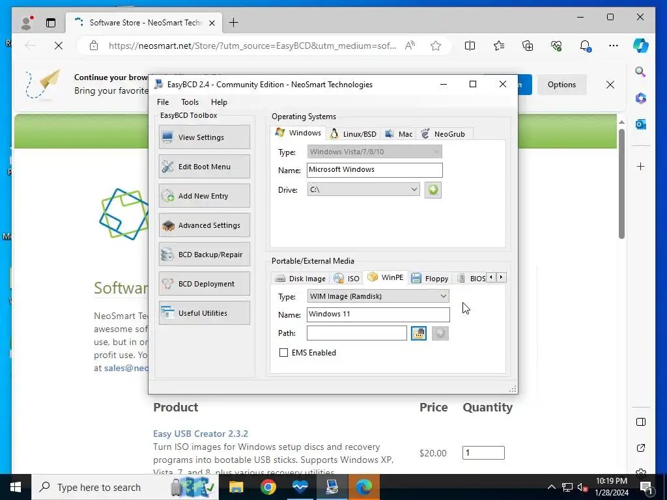The height and width of the screenshot is (500, 667).
Task: Select the Disk Image media tab
Action: (300, 279)
